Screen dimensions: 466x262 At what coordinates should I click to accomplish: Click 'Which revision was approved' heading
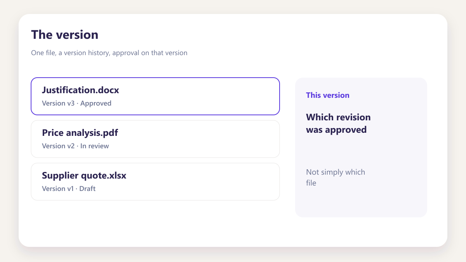point(338,123)
